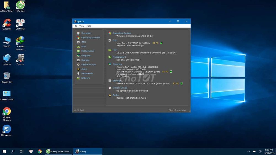The height and width of the screenshot is (155, 276).
Task: Click the Motherboard icon in sidebar
Action: click(78, 51)
